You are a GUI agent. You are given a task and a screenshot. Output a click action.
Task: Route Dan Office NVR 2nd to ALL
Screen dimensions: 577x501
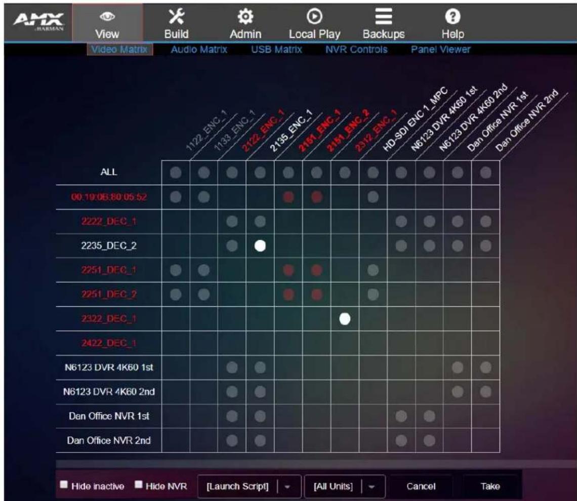tap(486, 173)
